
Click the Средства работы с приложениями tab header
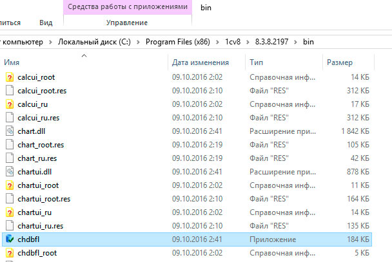(x=128, y=6)
